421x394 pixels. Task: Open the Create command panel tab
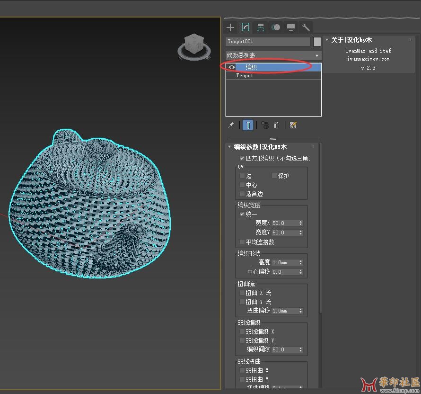pos(230,27)
